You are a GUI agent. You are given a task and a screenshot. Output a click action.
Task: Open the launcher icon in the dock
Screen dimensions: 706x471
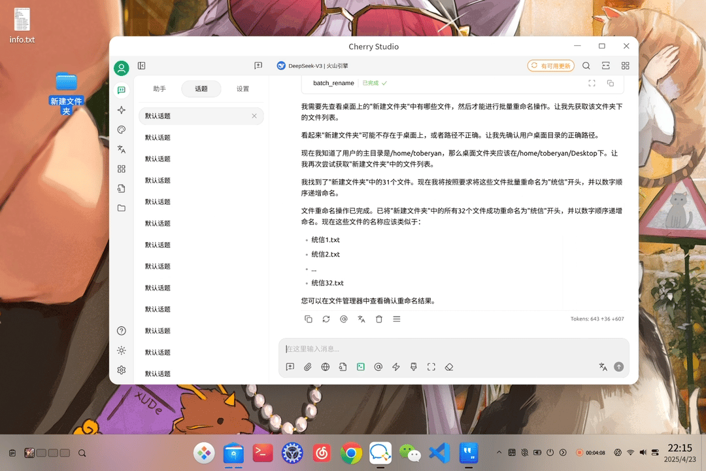[x=204, y=453]
